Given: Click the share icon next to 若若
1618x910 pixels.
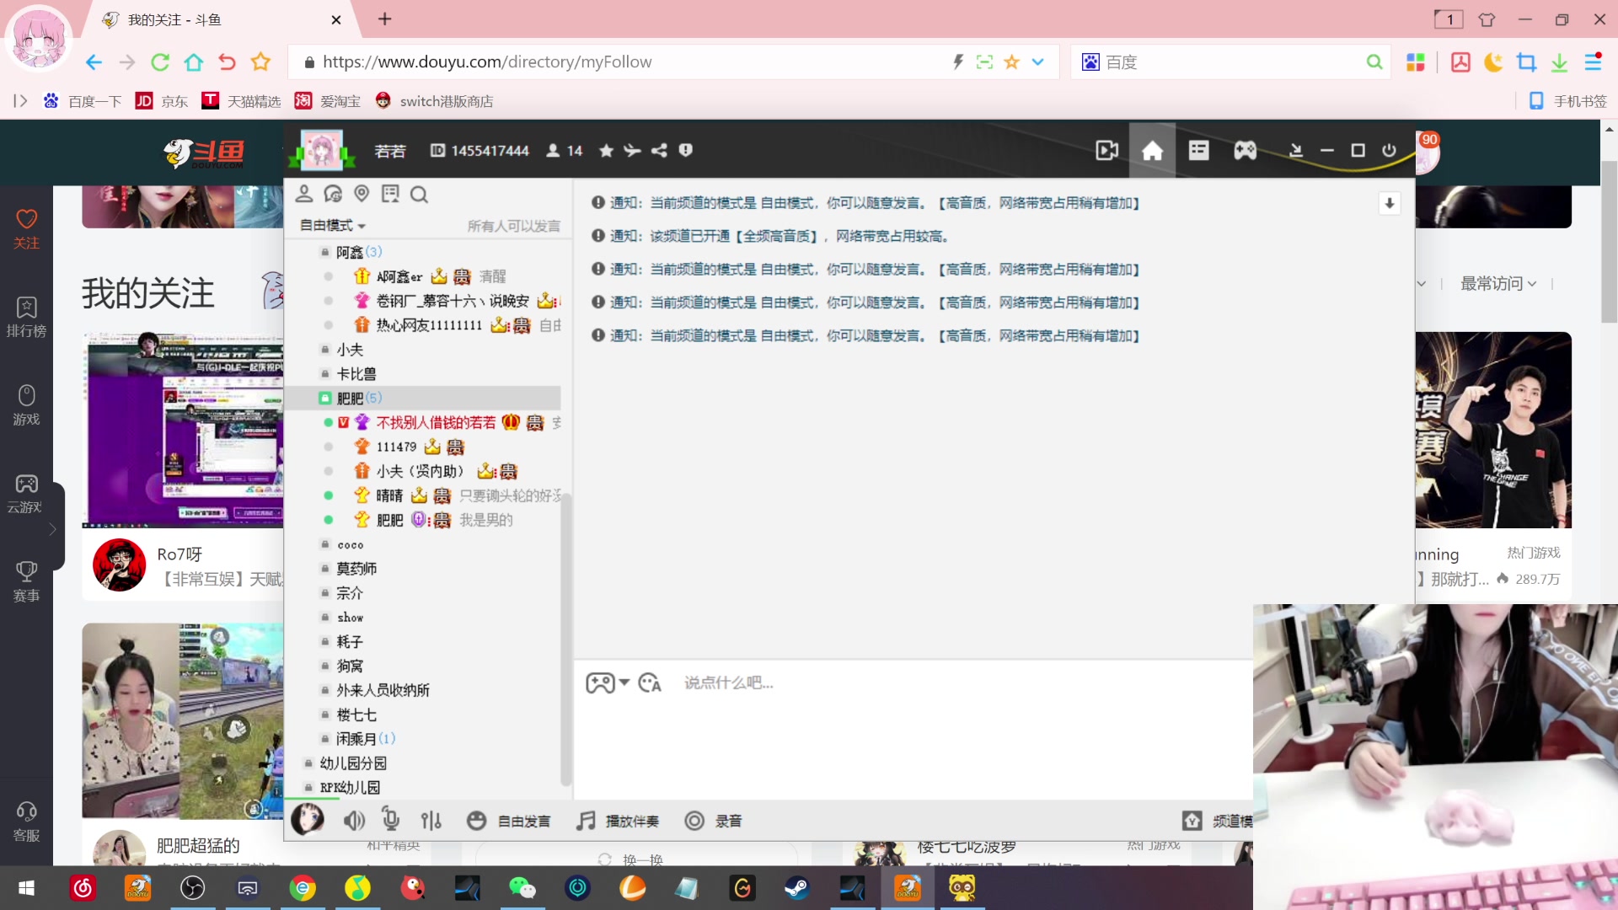Looking at the screenshot, I should coord(660,150).
